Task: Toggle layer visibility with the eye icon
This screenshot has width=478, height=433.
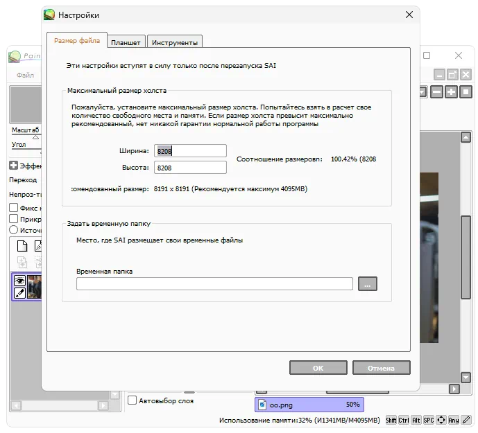Action: pyautogui.click(x=19, y=280)
